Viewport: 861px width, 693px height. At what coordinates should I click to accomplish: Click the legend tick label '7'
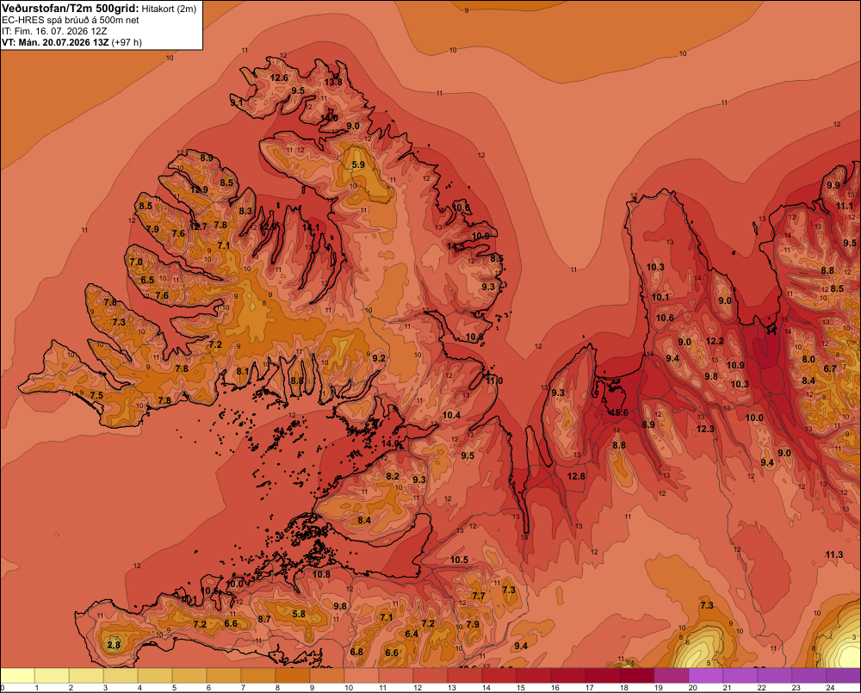click(x=244, y=688)
